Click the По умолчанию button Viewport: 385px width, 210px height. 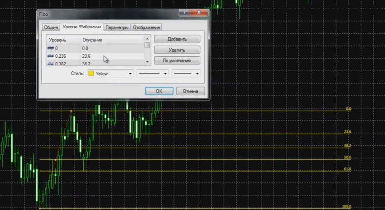click(177, 61)
